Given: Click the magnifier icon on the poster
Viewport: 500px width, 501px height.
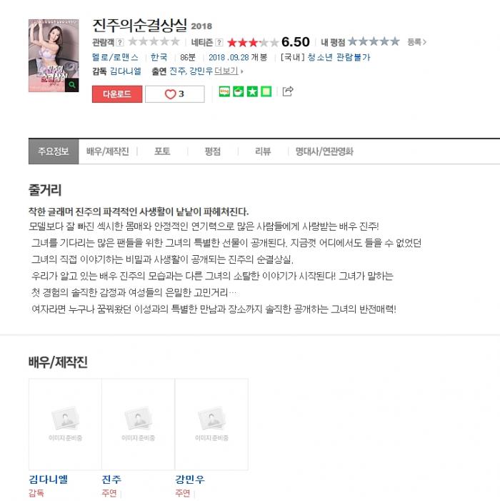Looking at the screenshot, I should pos(72,85).
